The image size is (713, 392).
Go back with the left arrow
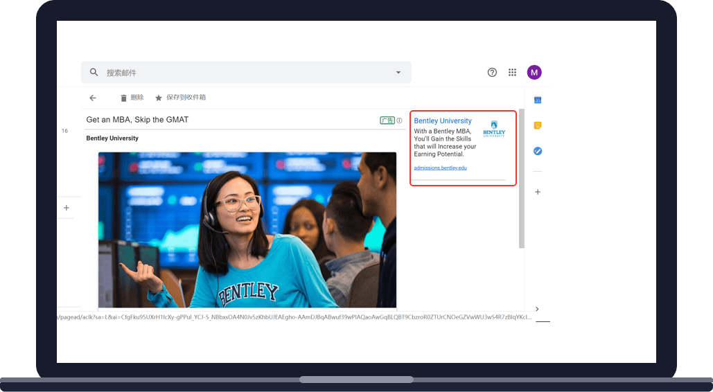(x=93, y=98)
